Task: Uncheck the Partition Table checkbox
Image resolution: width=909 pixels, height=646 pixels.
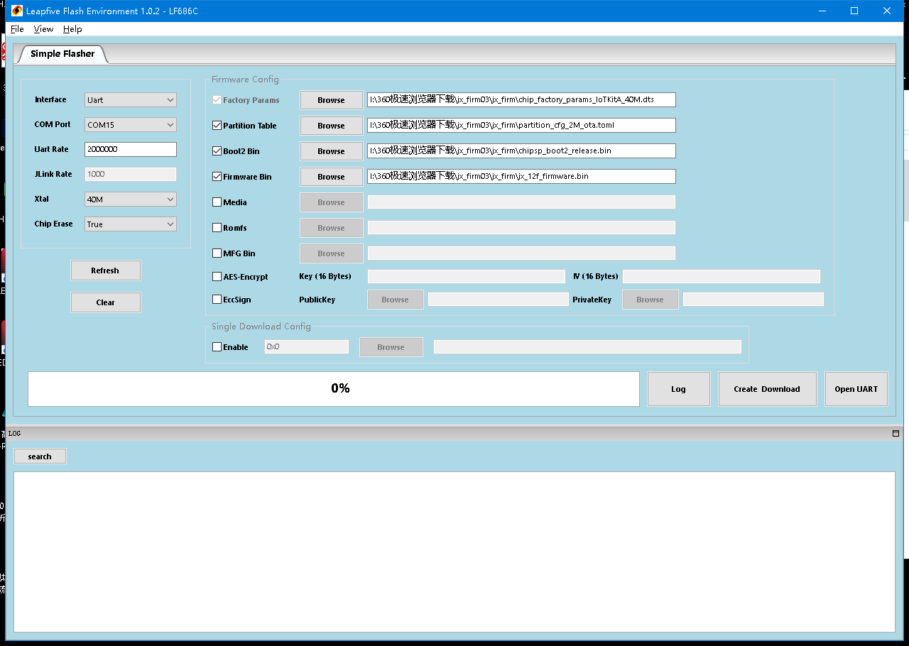Action: pyautogui.click(x=217, y=126)
